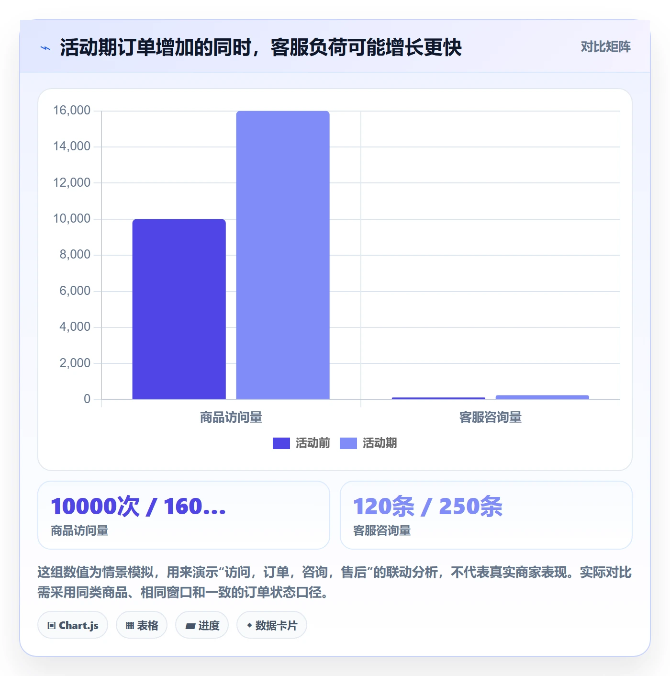The height and width of the screenshot is (676, 670).
Task: Toggle the 活动期 legend color box
Action: click(348, 443)
